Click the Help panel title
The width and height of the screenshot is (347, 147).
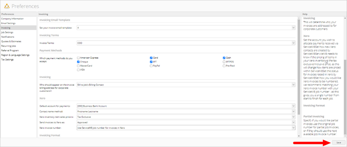[305, 14]
